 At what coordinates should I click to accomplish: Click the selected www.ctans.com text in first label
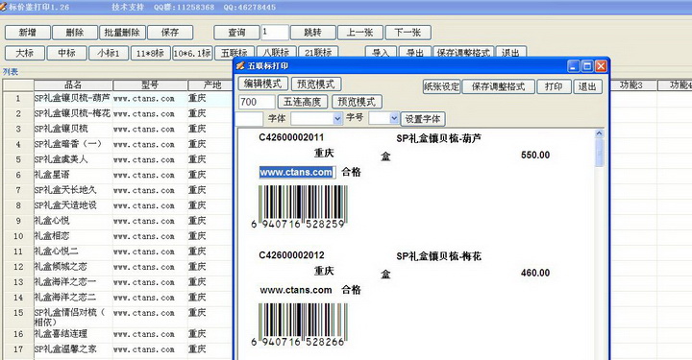click(296, 172)
